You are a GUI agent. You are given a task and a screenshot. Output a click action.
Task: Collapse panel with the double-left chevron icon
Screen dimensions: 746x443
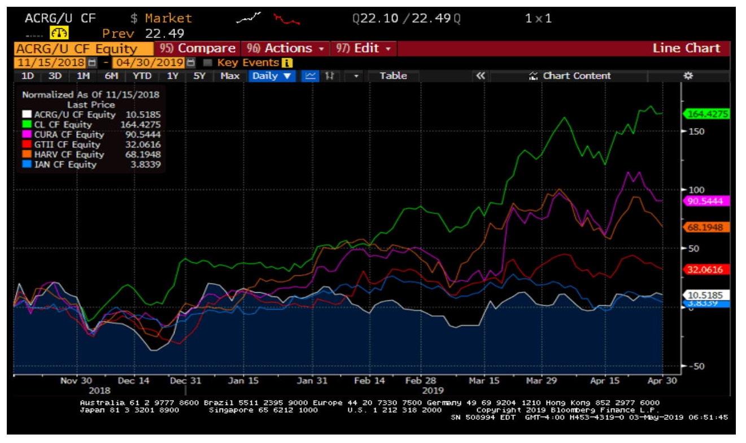(x=481, y=76)
